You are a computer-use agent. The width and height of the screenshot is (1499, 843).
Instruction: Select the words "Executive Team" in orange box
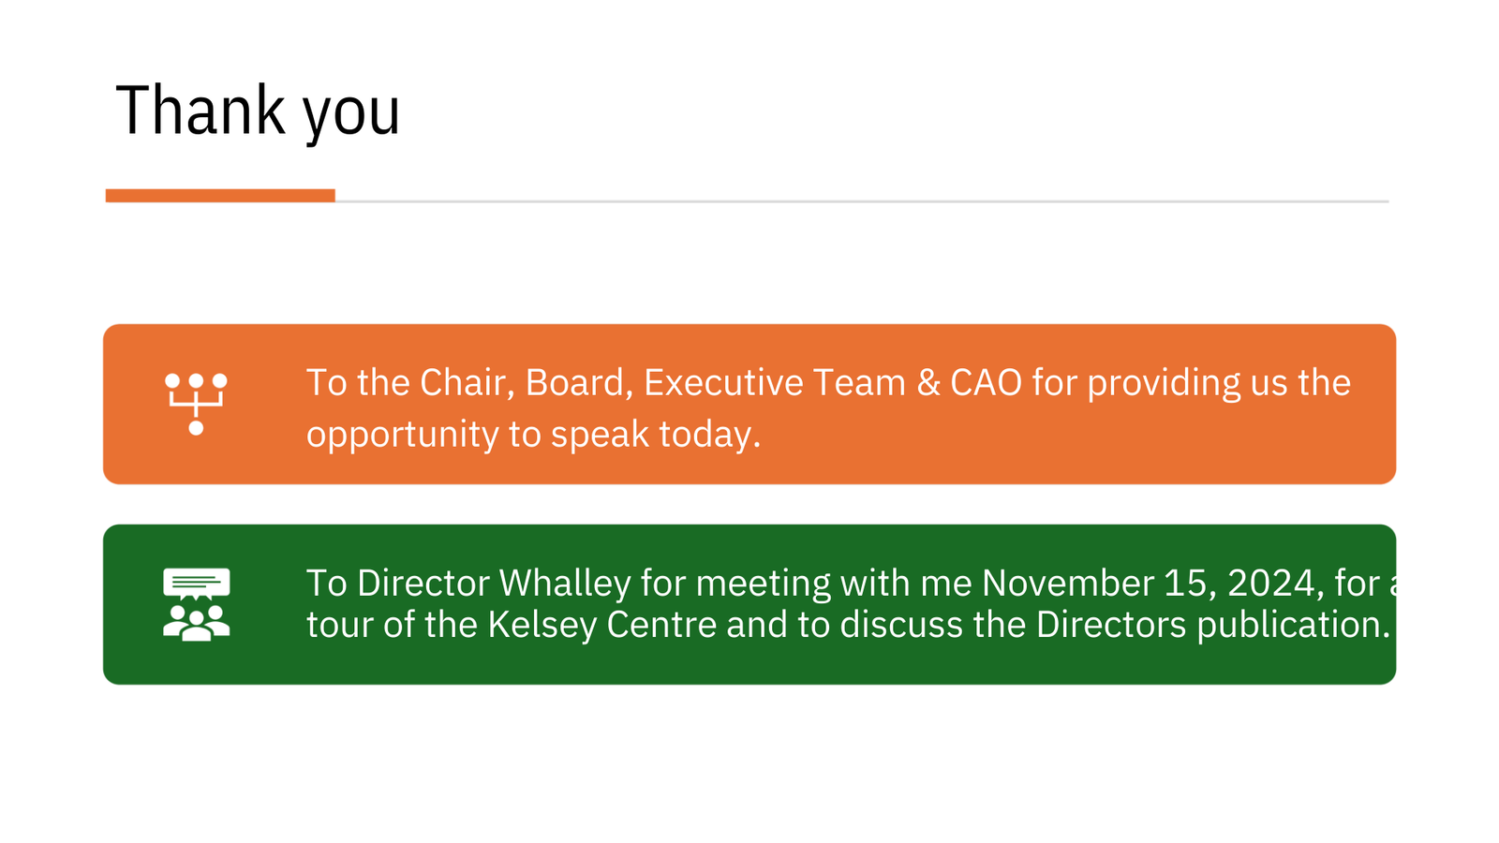click(x=775, y=383)
